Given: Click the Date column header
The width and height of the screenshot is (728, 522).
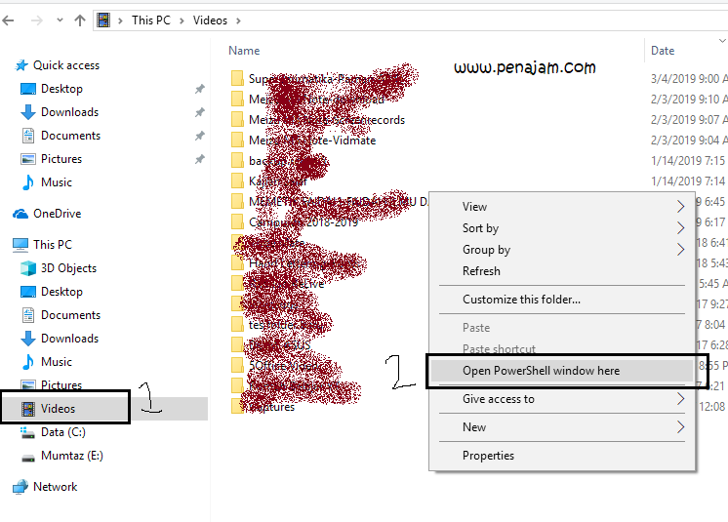Looking at the screenshot, I should point(663,51).
